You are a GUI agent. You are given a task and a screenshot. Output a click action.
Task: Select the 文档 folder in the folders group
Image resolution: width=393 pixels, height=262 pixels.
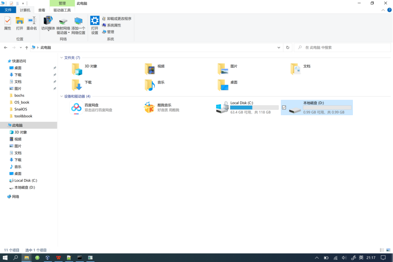pyautogui.click(x=301, y=69)
